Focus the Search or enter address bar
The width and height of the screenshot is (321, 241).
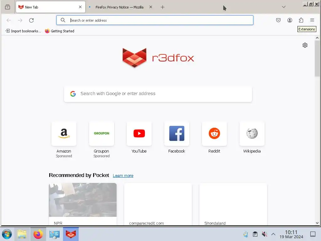click(x=155, y=20)
